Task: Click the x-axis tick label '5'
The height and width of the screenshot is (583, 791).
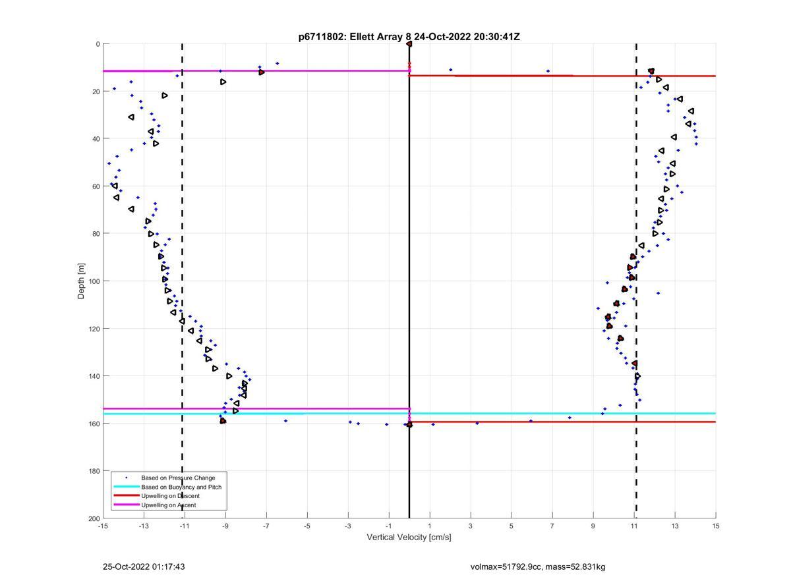Action: click(x=512, y=526)
